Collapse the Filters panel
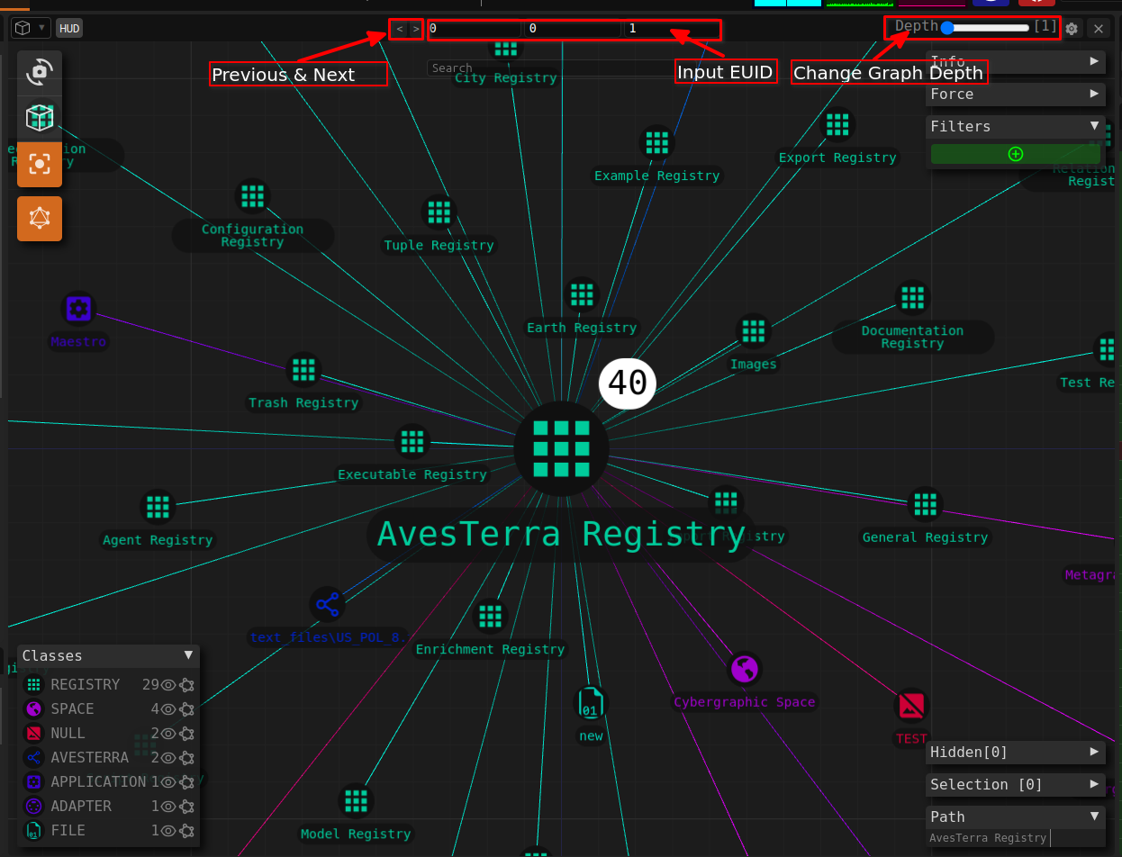Viewport: 1122px width, 857px height. click(x=1015, y=126)
